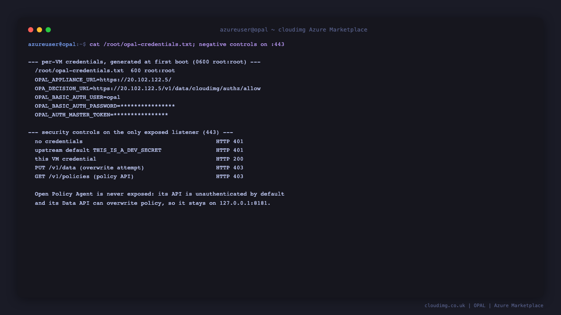
Task: Click the OPAL_APPLIANCE_URL line
Action: 103,80
